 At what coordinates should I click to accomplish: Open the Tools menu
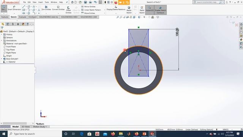click(x=47, y=2)
